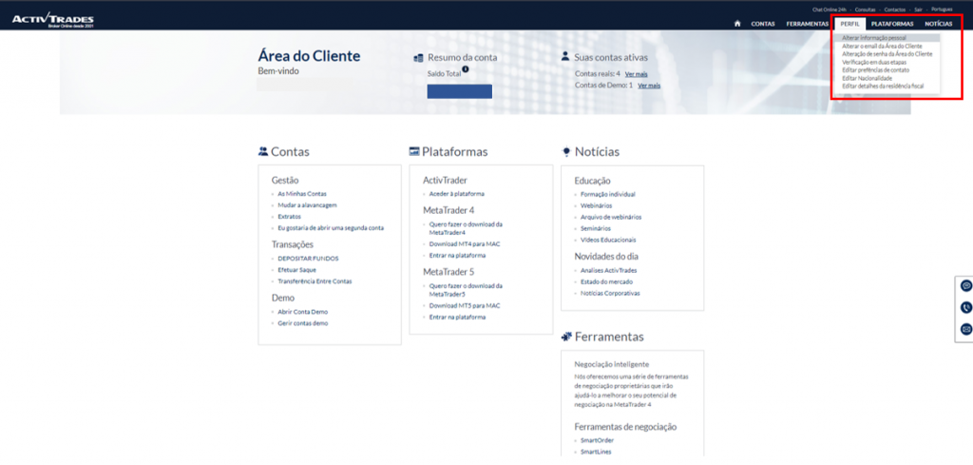The image size is (973, 465).
Task: Click the Contactos top link
Action: [x=894, y=10]
